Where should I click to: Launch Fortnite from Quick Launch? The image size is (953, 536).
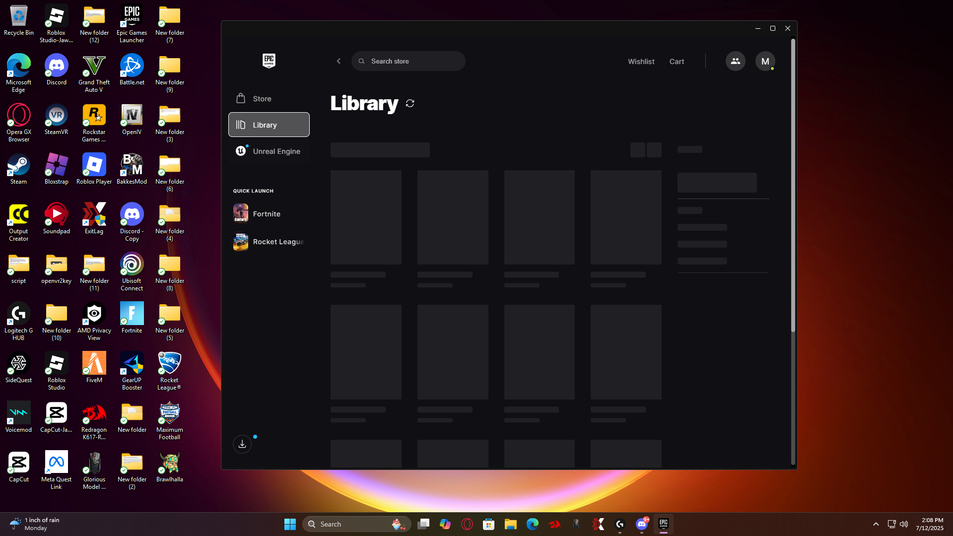pyautogui.click(x=267, y=214)
